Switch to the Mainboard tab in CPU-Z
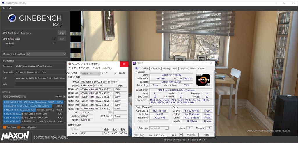 click(155, 69)
